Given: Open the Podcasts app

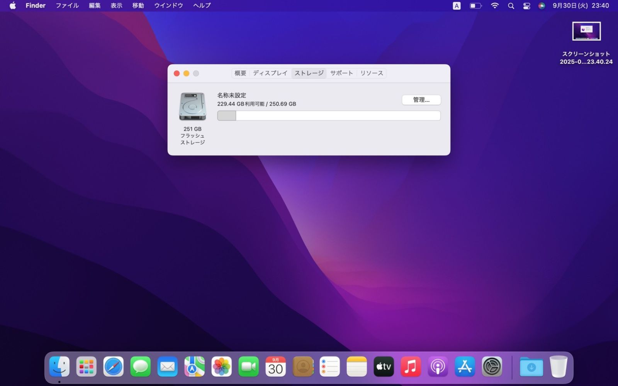Looking at the screenshot, I should [x=438, y=366].
